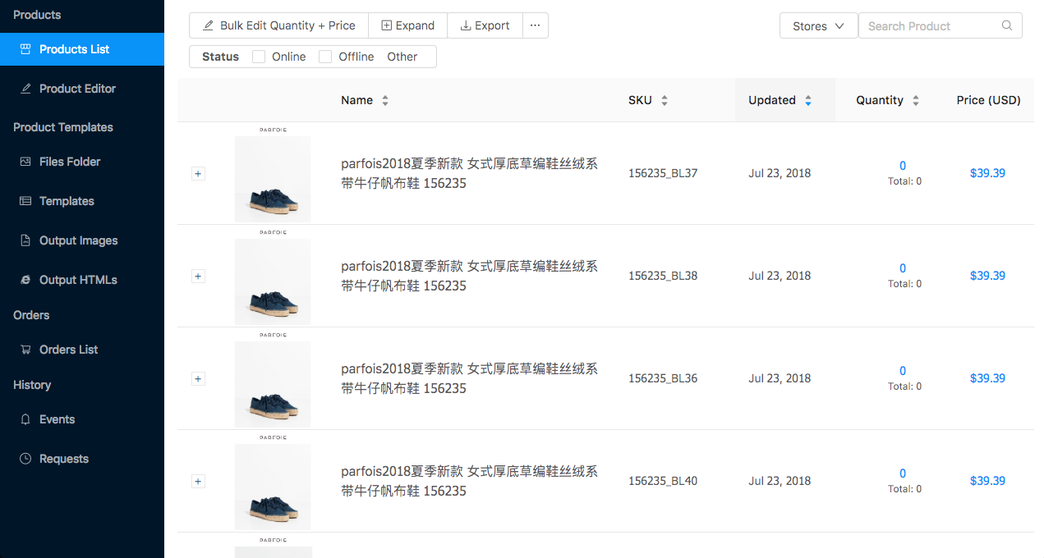Open shoe thumbnail for 156235_BL38
This screenshot has width=1044, height=558.
273,277
